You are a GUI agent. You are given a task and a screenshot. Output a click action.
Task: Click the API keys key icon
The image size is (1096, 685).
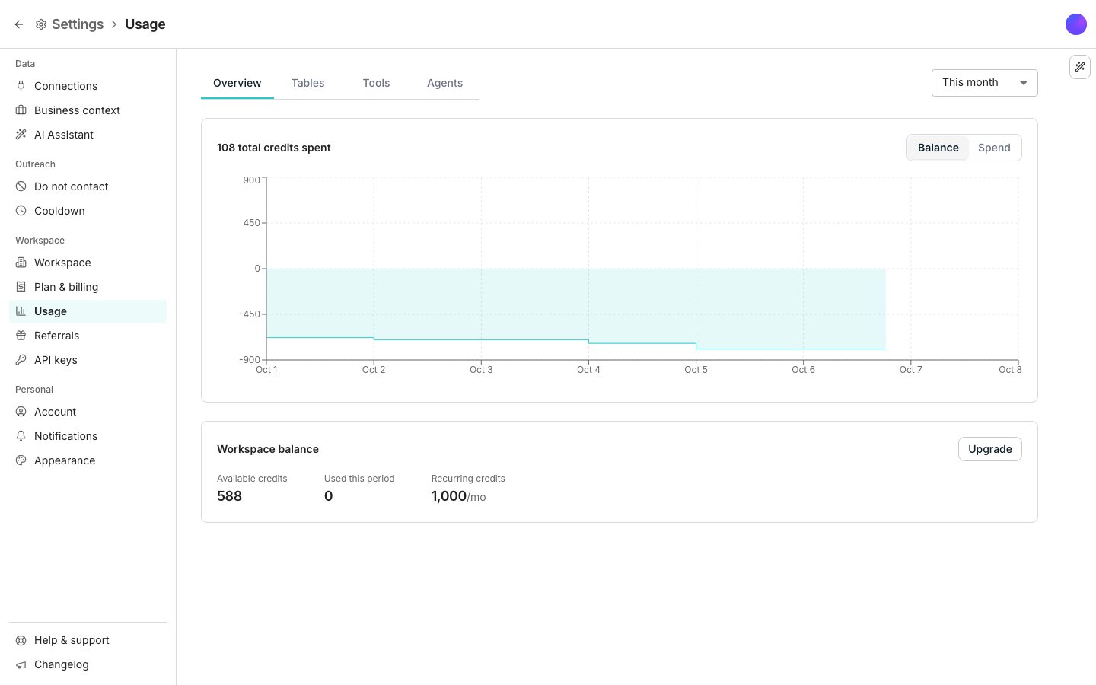click(x=21, y=360)
